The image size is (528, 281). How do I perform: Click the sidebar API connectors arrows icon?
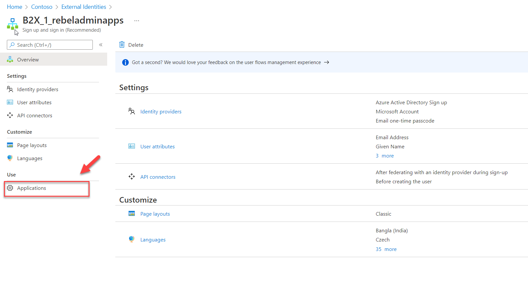pyautogui.click(x=10, y=115)
